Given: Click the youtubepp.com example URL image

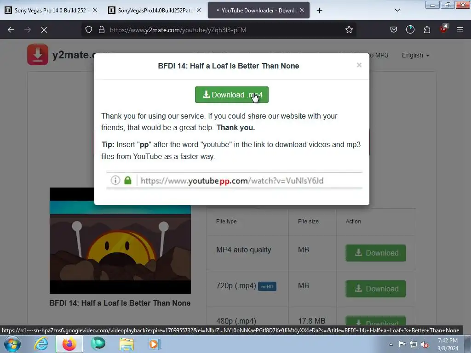Looking at the screenshot, I should 234,180.
